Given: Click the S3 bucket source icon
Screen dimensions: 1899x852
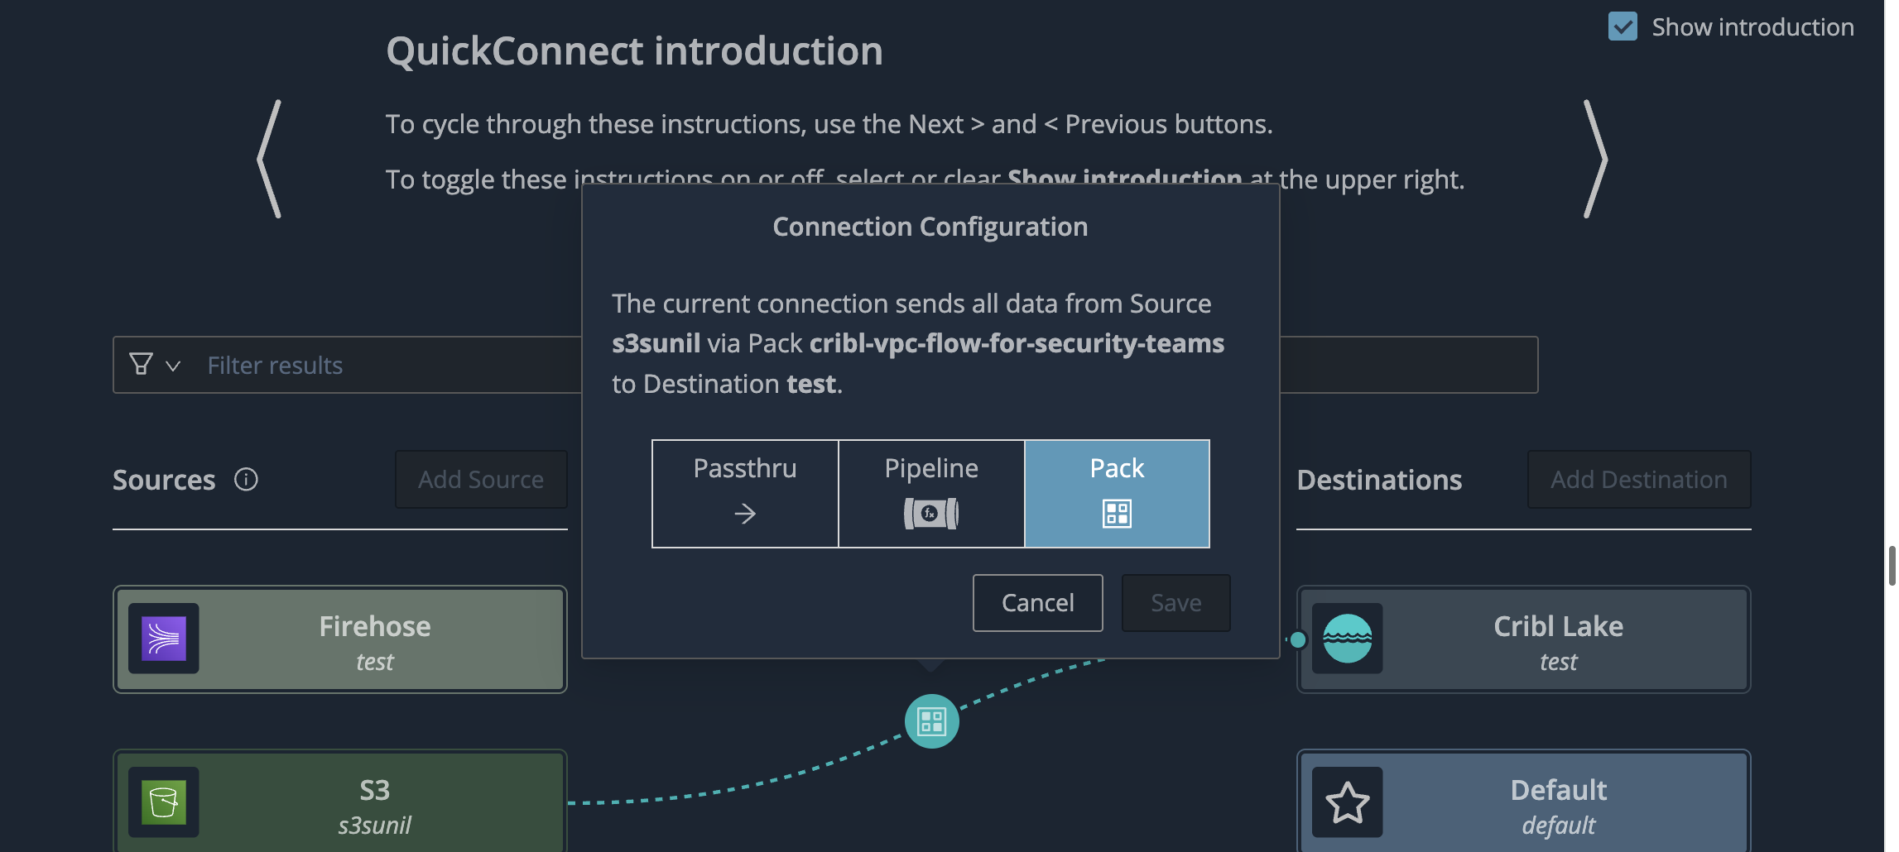Looking at the screenshot, I should [164, 802].
